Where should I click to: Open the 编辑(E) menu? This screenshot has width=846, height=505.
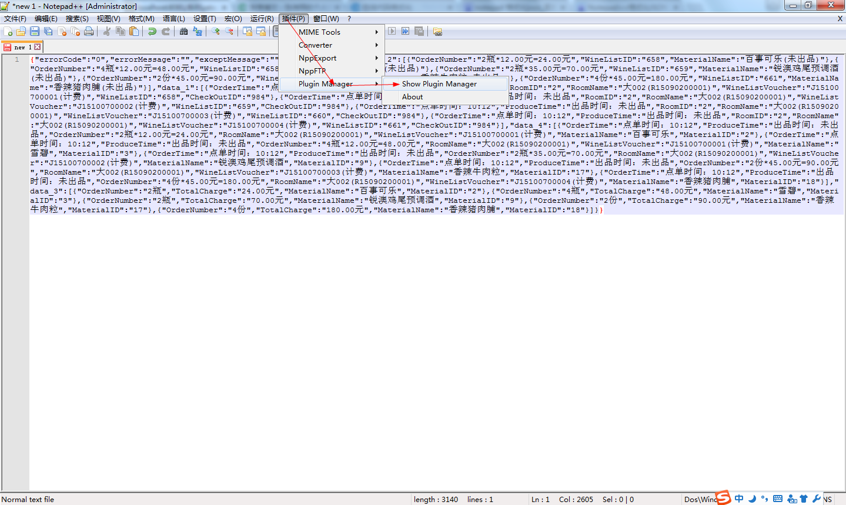pyautogui.click(x=46, y=19)
